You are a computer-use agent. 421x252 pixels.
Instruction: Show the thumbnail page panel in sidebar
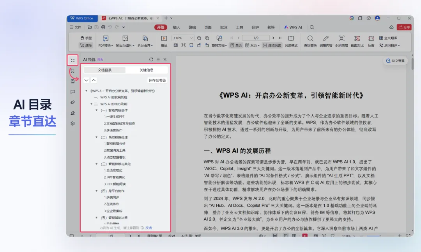tap(73, 81)
